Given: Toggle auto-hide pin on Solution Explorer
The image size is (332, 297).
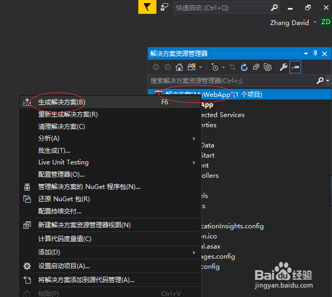Looking at the screenshot, I should [315, 53].
